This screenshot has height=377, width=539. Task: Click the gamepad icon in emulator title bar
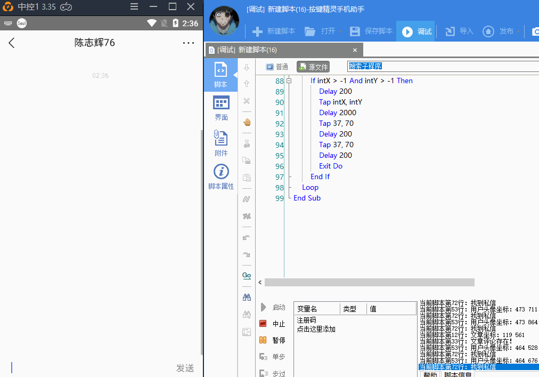66,7
